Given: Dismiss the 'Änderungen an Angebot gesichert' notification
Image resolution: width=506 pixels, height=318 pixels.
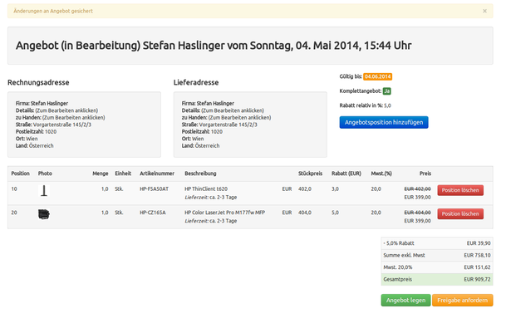Looking at the screenshot, I should pyautogui.click(x=484, y=11).
